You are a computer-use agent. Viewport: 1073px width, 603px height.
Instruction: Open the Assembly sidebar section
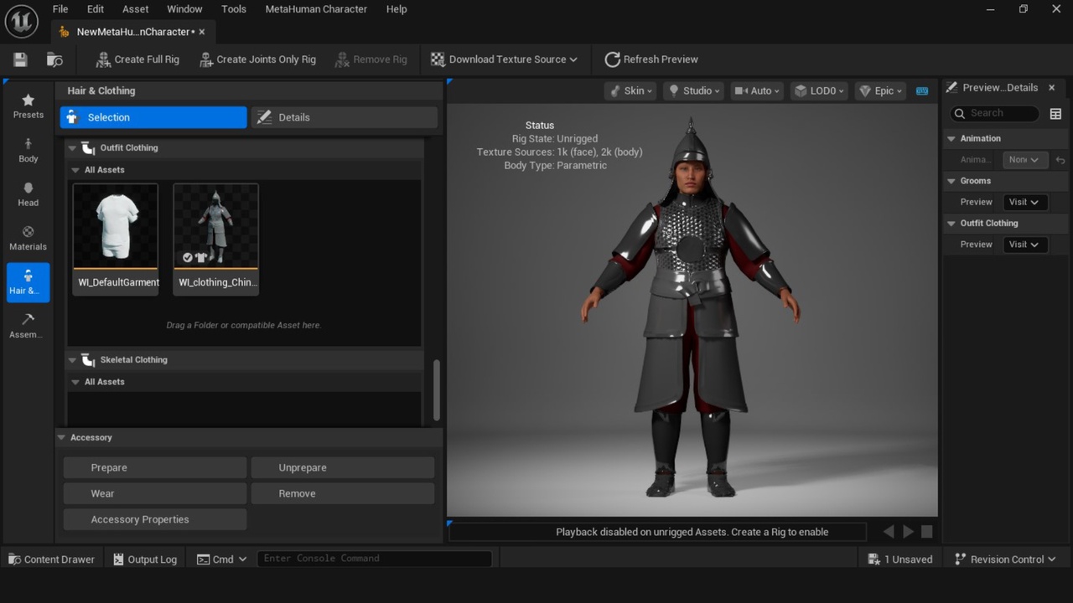click(29, 327)
